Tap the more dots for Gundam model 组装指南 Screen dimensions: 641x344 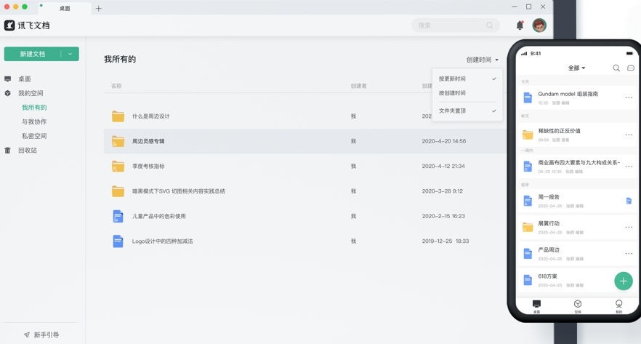[629, 97]
